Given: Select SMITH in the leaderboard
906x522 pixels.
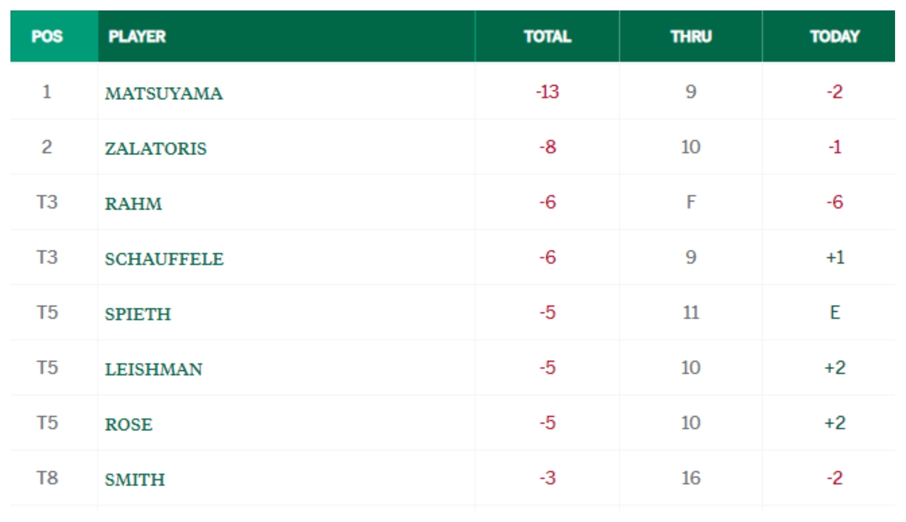Looking at the screenshot, I should click(134, 480).
